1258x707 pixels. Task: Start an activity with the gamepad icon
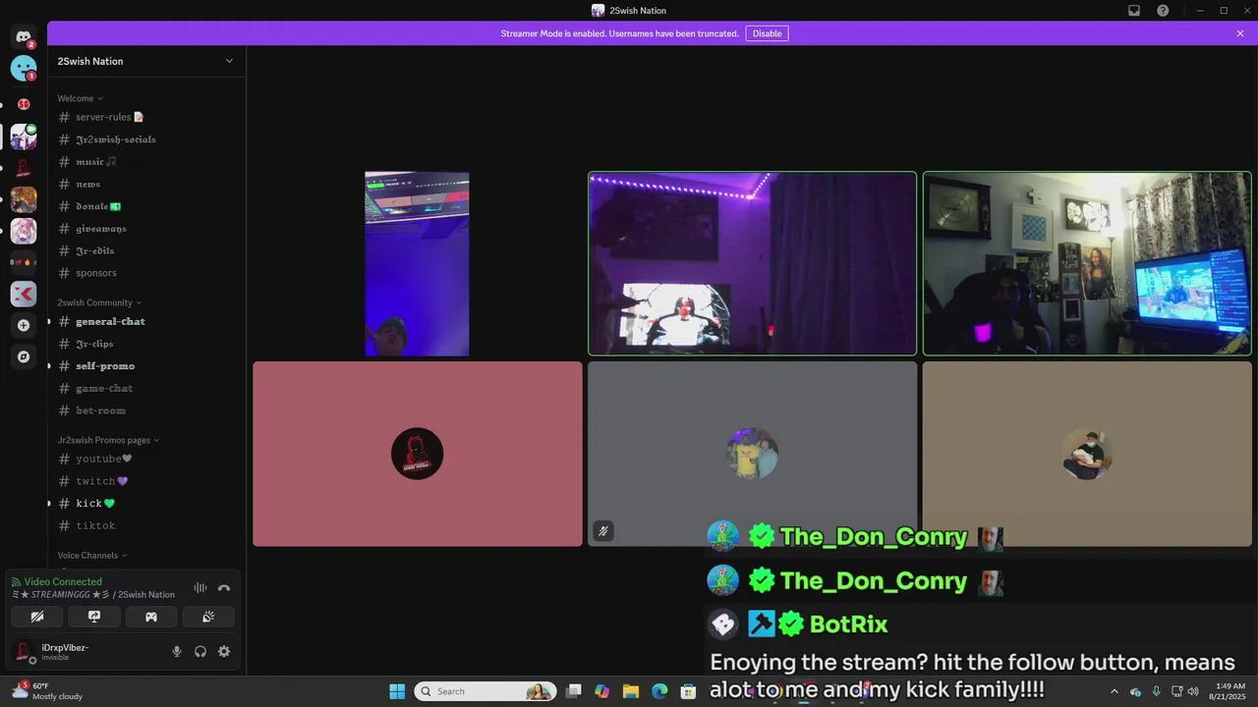click(151, 617)
